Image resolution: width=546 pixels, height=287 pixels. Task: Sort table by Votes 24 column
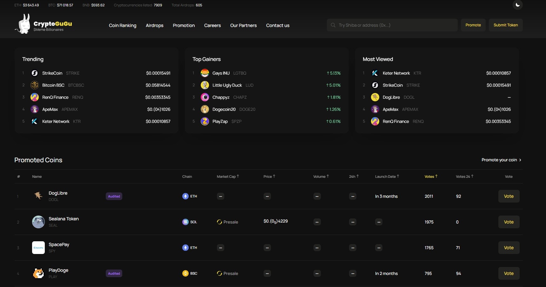pos(465,177)
